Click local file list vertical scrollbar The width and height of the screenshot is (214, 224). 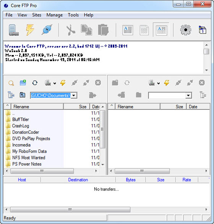[x=102, y=129]
